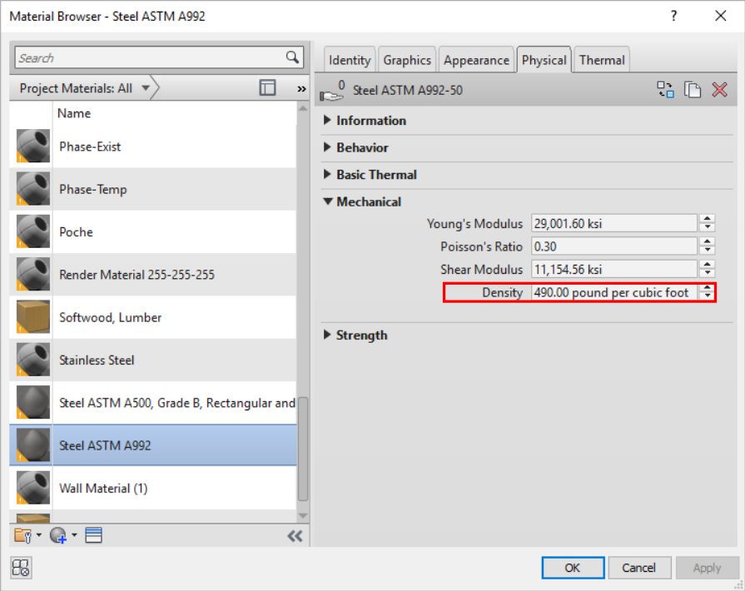
Task: Expand the Basic Thermal section
Action: coord(327,174)
